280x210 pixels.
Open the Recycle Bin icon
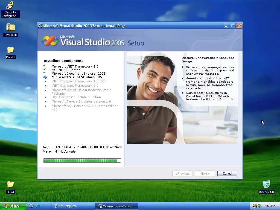[x=266, y=187]
